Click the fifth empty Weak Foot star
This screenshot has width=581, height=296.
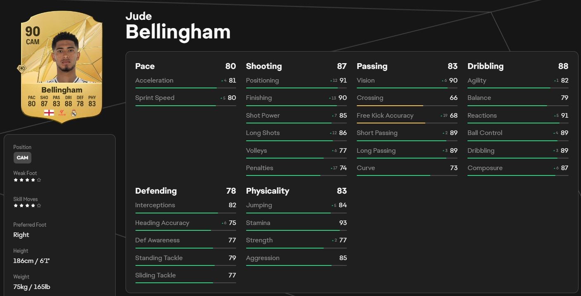[x=39, y=180]
